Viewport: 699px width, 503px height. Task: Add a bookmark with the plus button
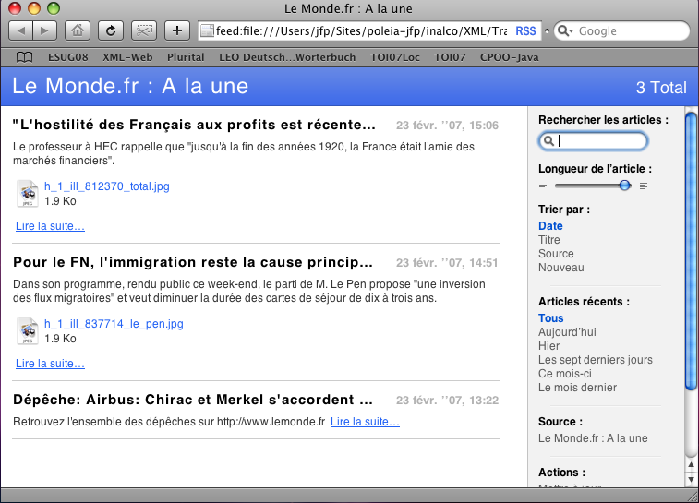177,30
